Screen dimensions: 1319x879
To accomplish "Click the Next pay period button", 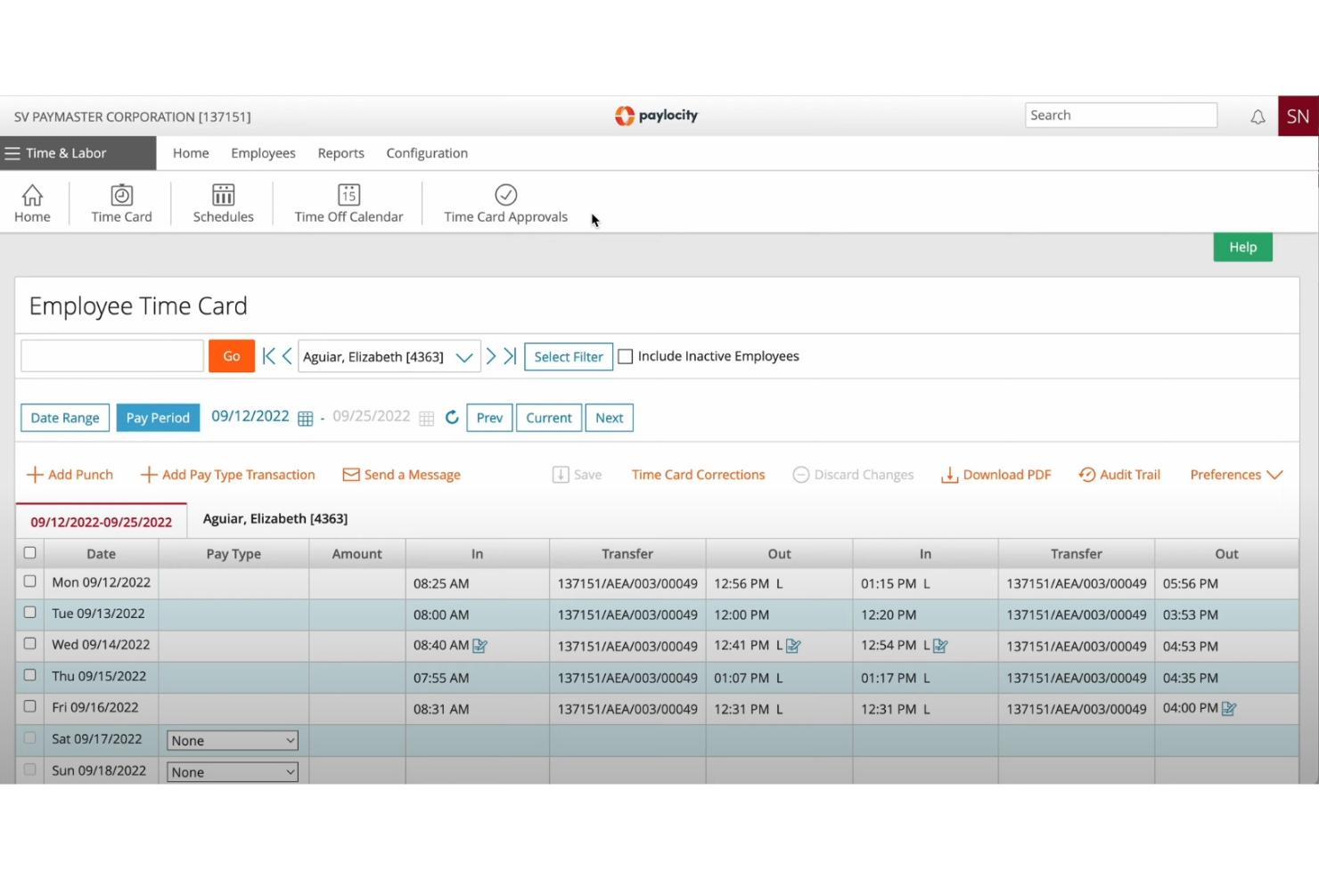I will [x=610, y=418].
